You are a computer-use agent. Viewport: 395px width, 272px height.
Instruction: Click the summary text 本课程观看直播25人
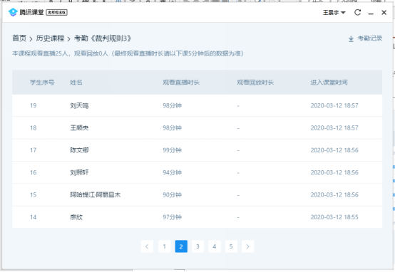click(41, 53)
